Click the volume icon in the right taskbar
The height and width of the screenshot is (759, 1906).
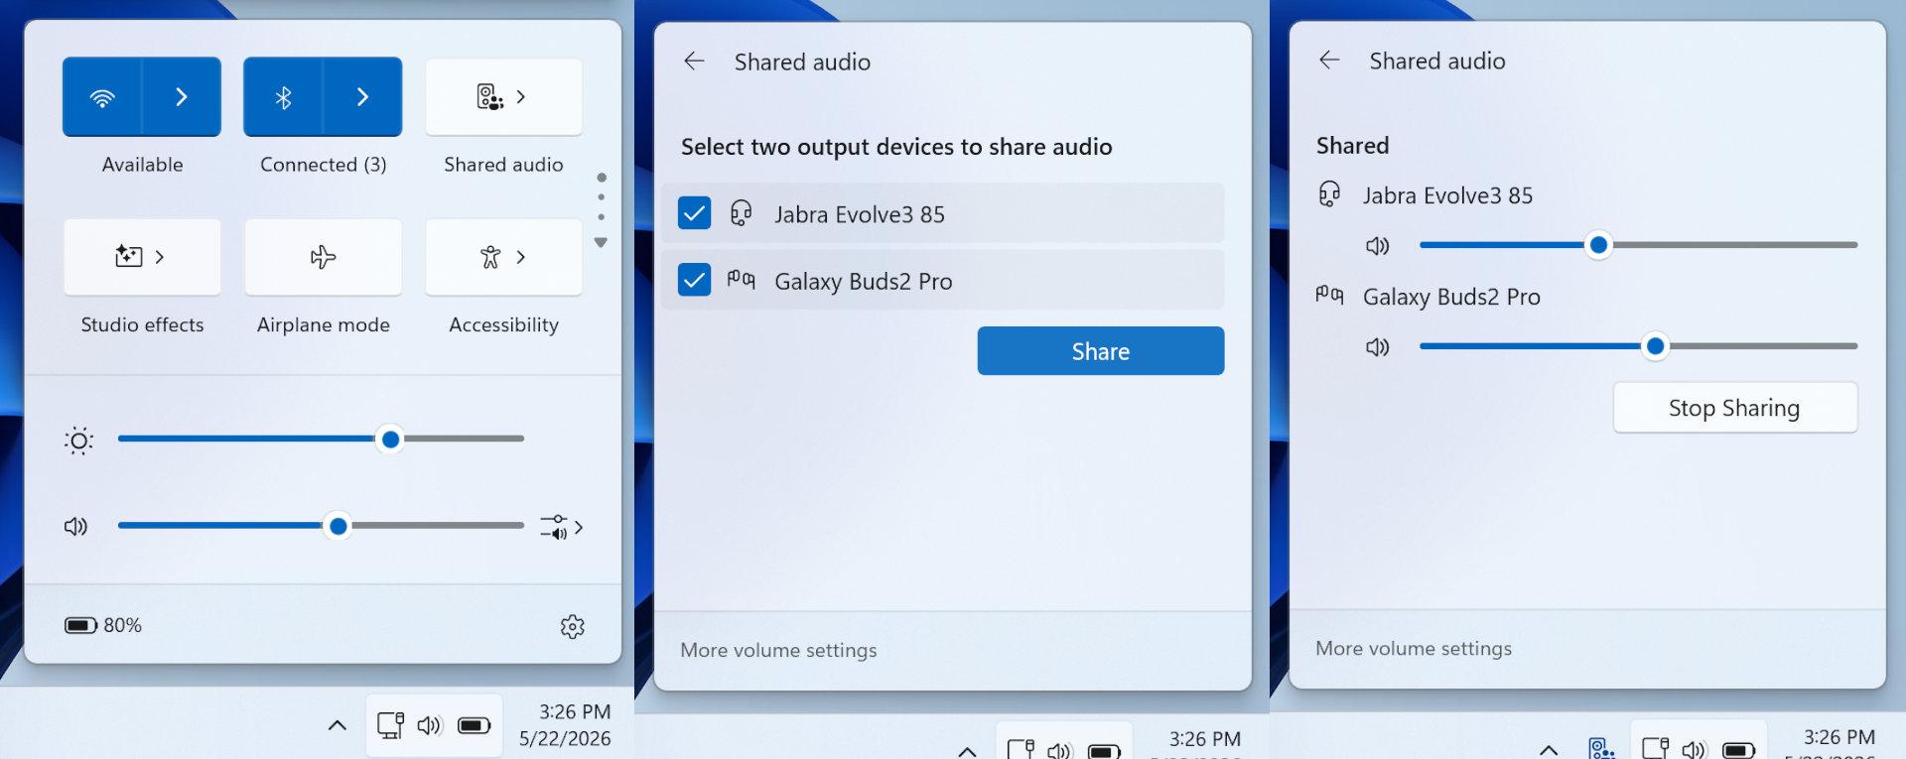click(1694, 749)
